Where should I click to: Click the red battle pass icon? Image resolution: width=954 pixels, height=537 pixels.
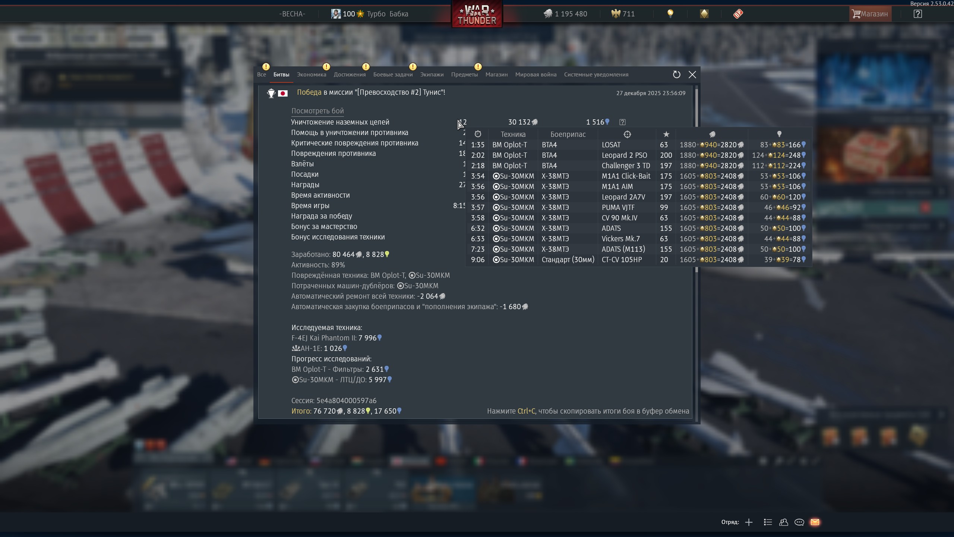point(738,14)
